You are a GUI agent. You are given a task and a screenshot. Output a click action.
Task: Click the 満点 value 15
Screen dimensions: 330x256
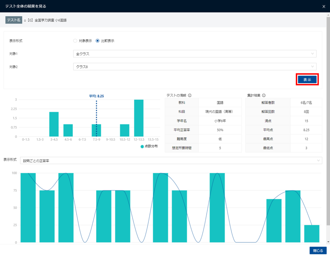[306, 121]
